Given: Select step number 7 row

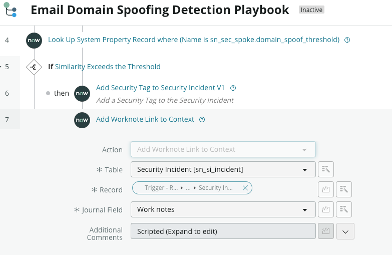Looking at the screenshot, I should tap(7, 120).
